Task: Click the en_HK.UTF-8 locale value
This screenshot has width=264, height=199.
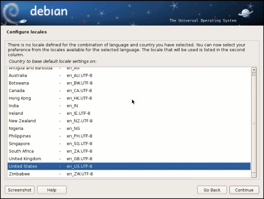Action: pos(79,98)
